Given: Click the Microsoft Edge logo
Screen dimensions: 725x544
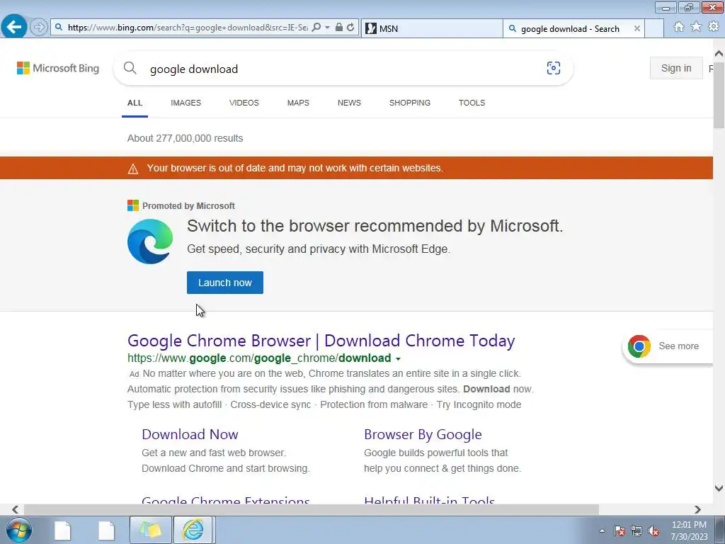Looking at the screenshot, I should [x=150, y=242].
